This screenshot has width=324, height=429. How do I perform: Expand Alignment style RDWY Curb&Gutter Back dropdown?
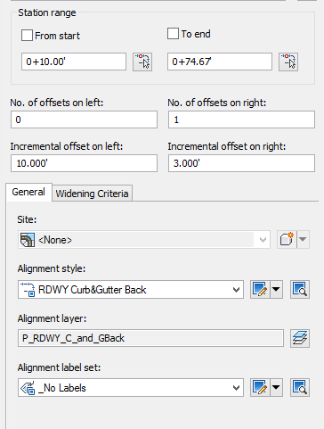(x=131, y=289)
